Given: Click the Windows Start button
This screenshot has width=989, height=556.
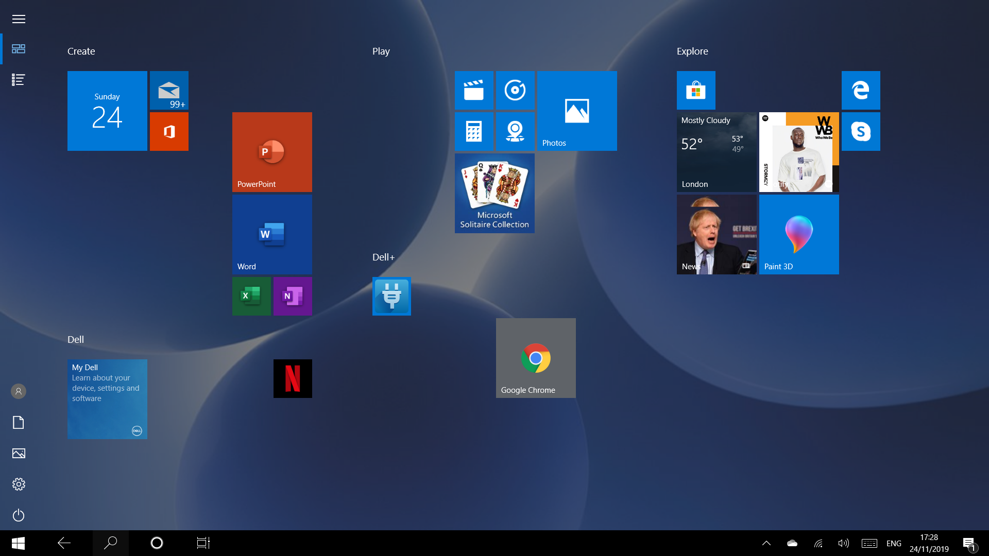Looking at the screenshot, I should [x=18, y=543].
